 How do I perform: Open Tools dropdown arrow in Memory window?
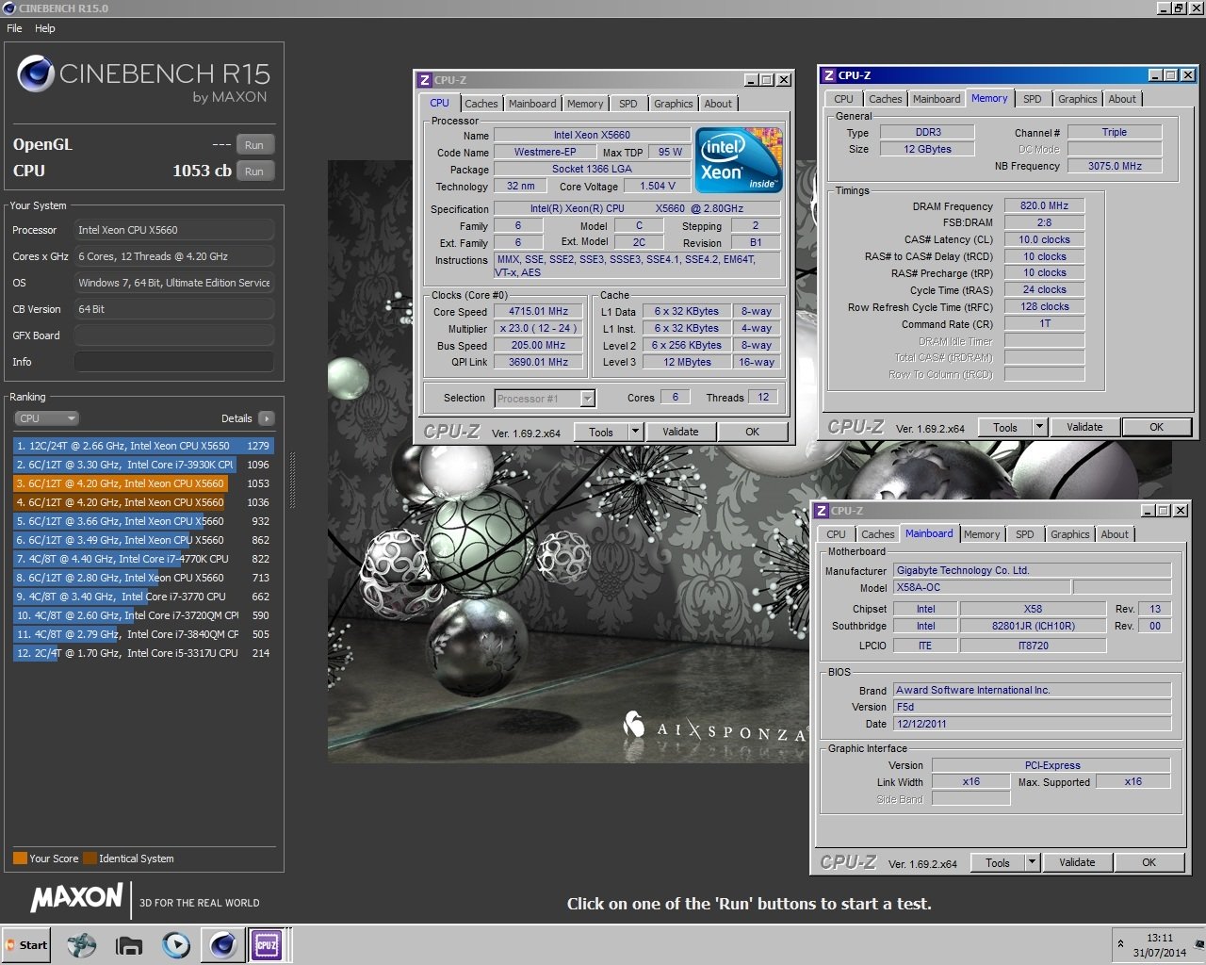pos(1039,427)
